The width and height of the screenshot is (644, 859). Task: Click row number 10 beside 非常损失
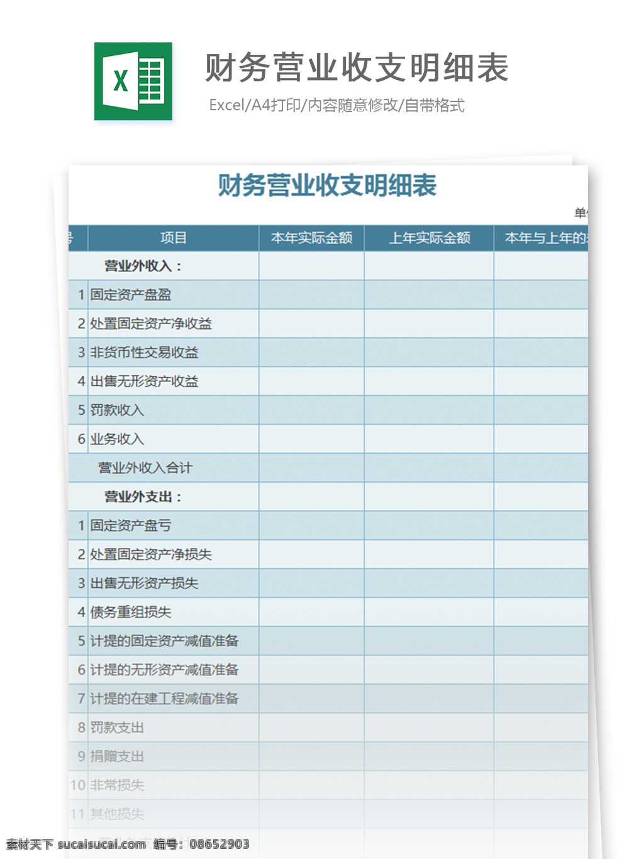(x=77, y=785)
